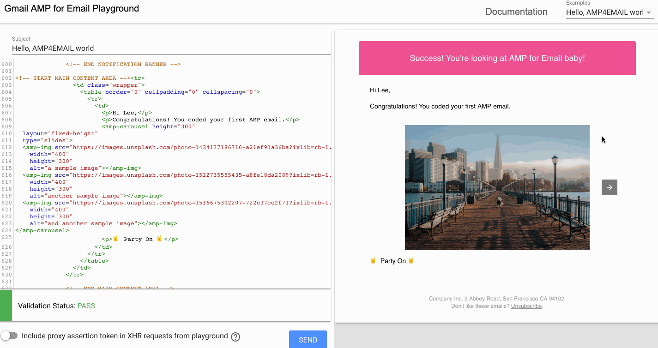The image size is (658, 348).
Task: Click the carousel pier photo in the preview
Action: pyautogui.click(x=497, y=187)
